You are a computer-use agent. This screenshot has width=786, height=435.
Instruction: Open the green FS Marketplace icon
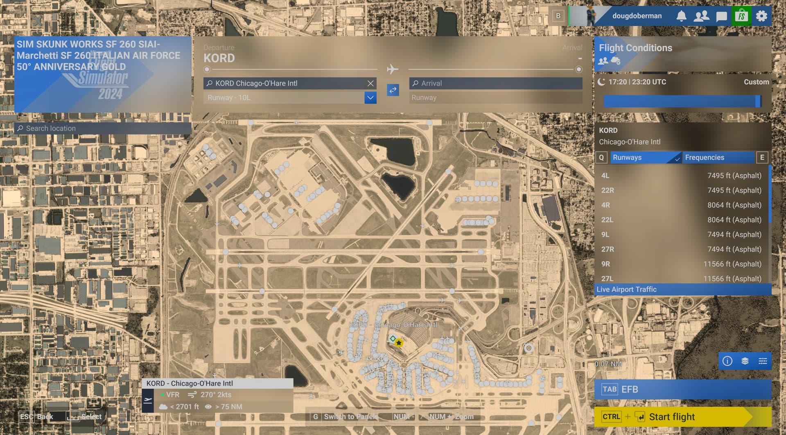pyautogui.click(x=742, y=16)
